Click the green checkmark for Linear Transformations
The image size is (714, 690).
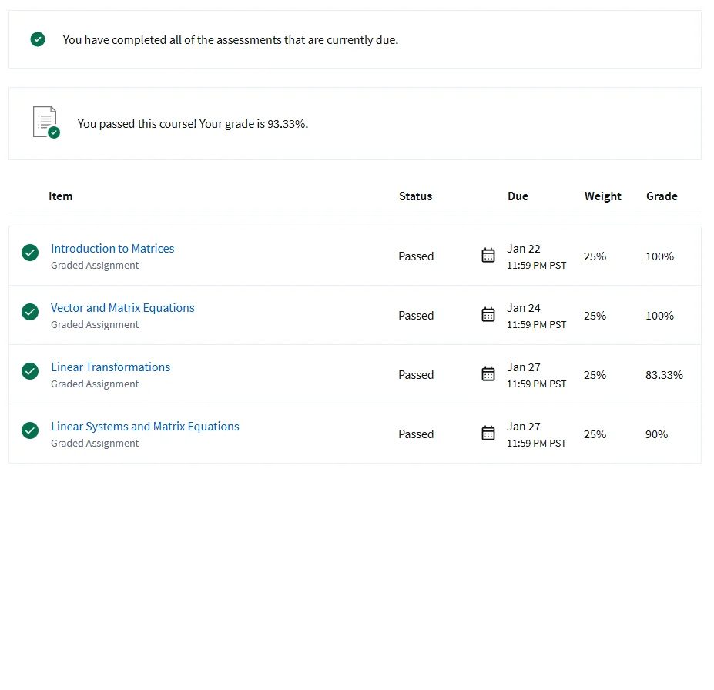tap(30, 371)
